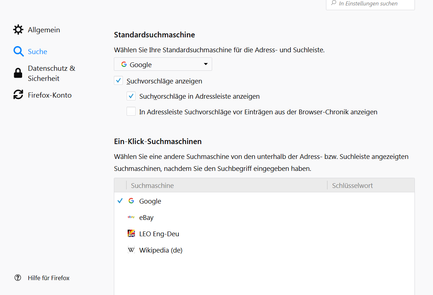433x295 pixels.
Task: Click the LEO Eng-Deu icon
Action: click(x=131, y=234)
